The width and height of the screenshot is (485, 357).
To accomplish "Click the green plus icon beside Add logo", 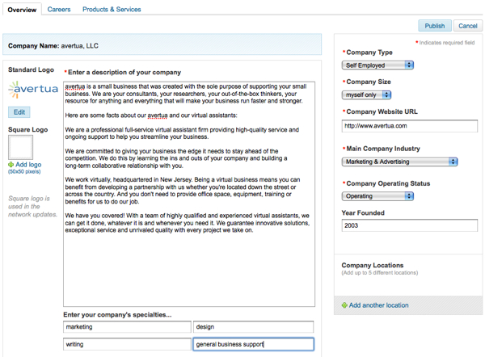I will click(x=11, y=165).
